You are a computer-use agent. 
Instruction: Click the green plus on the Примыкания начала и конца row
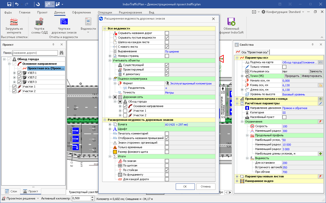click(320, 99)
